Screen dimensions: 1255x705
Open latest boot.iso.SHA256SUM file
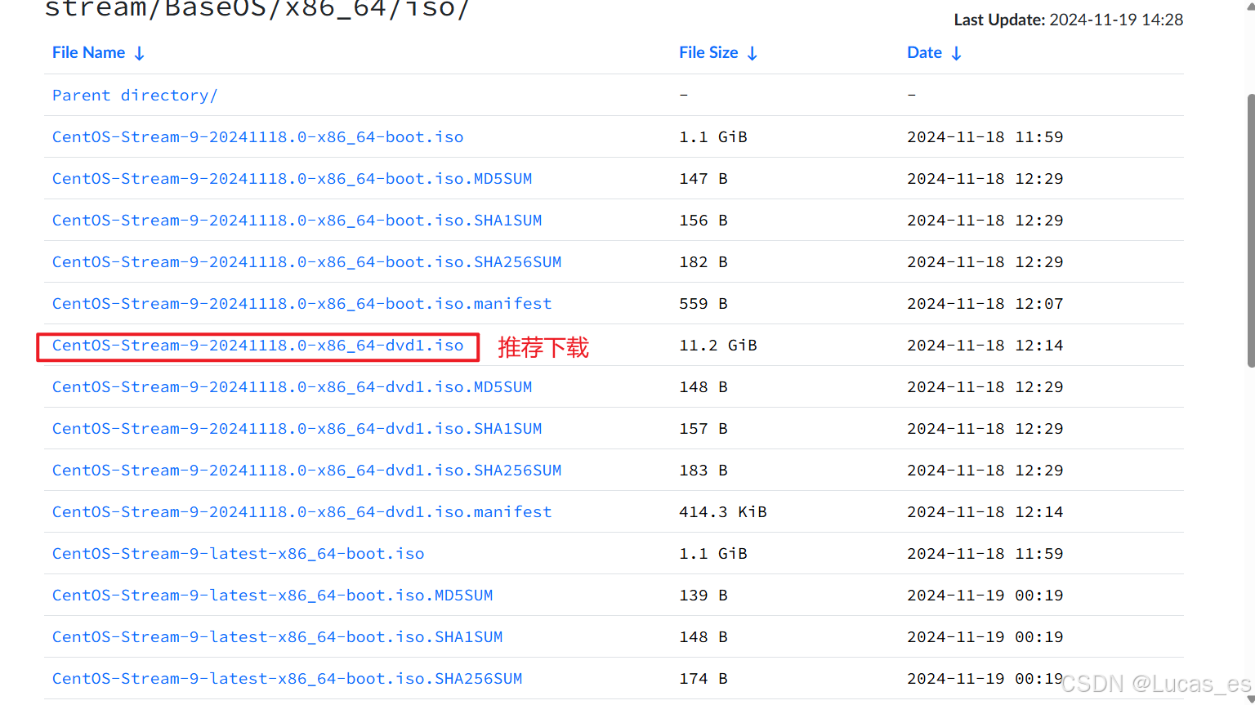tap(287, 678)
